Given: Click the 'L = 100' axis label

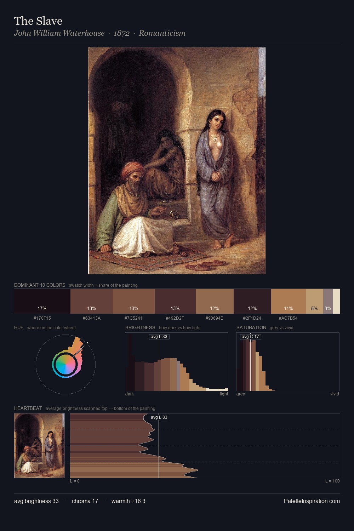Looking at the screenshot, I should 332,481.
